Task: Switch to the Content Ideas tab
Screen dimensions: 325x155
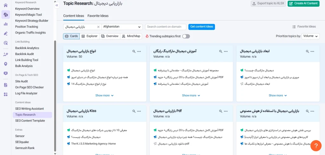Action: [74, 16]
